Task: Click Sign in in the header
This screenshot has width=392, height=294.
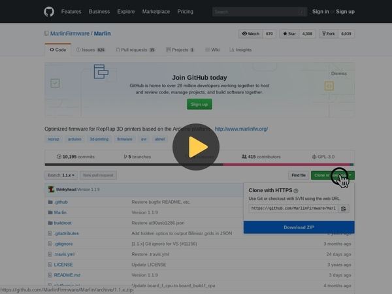Action: pos(321,12)
